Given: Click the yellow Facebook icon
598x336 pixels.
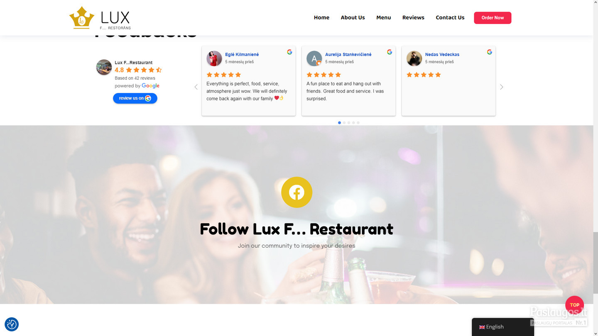Looking at the screenshot, I should 297,192.
